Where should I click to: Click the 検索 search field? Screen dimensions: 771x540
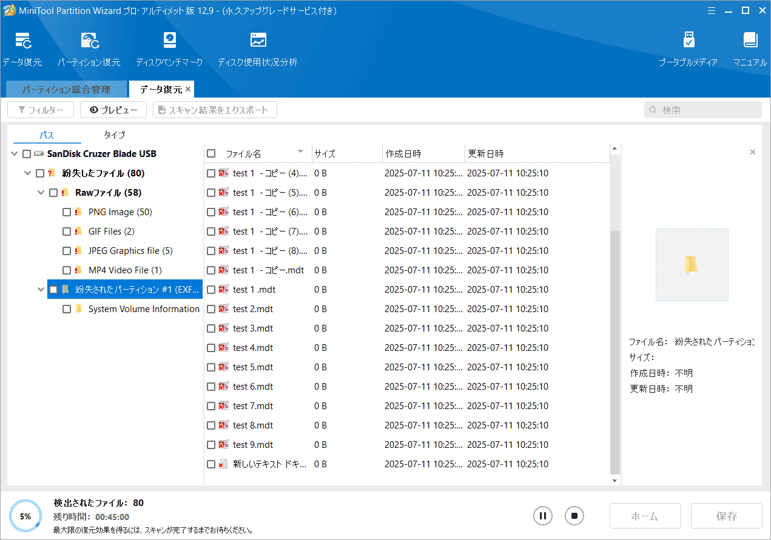(x=702, y=110)
